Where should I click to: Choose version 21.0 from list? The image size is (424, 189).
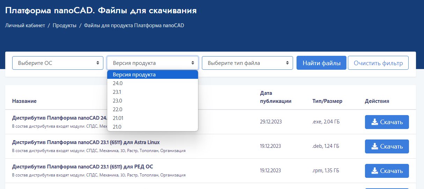(x=153, y=127)
